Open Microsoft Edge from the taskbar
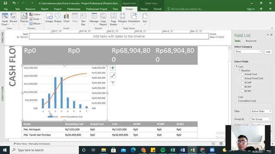This screenshot has width=275, height=154. click(x=133, y=150)
